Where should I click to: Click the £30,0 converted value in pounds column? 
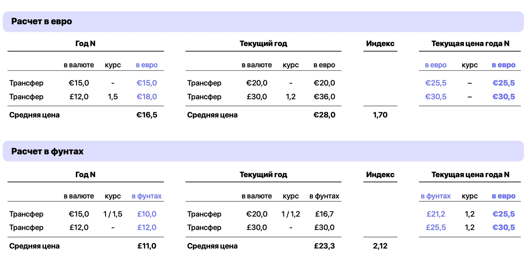tap(324, 228)
